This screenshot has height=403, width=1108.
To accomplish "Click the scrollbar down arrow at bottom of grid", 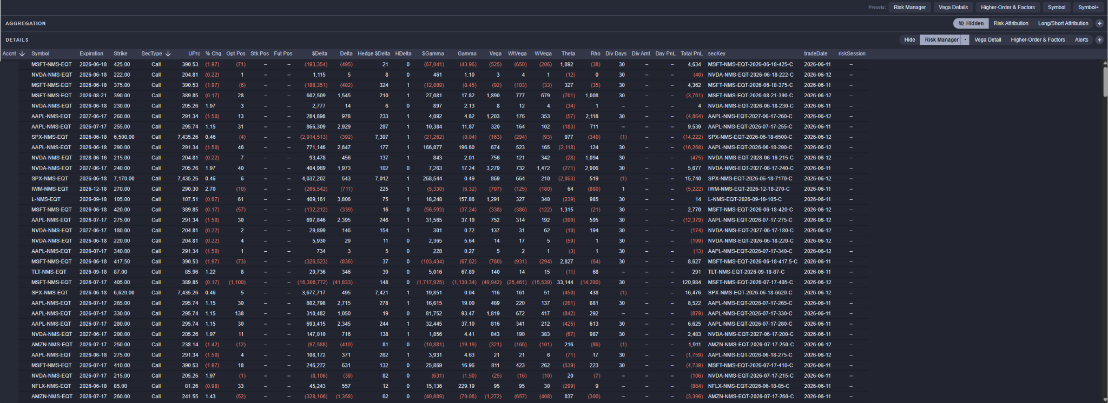I will pyautogui.click(x=1105, y=400).
